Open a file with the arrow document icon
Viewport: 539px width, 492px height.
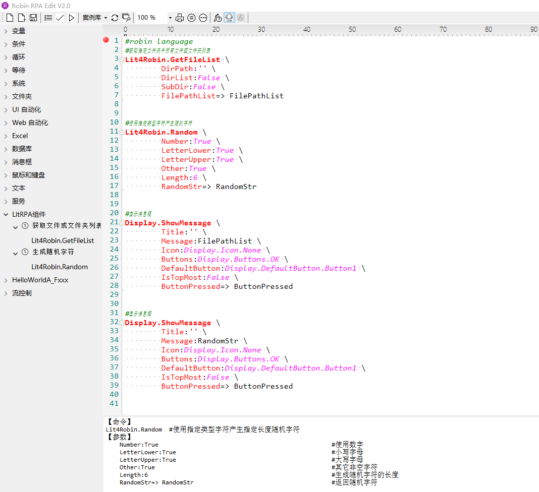21,18
